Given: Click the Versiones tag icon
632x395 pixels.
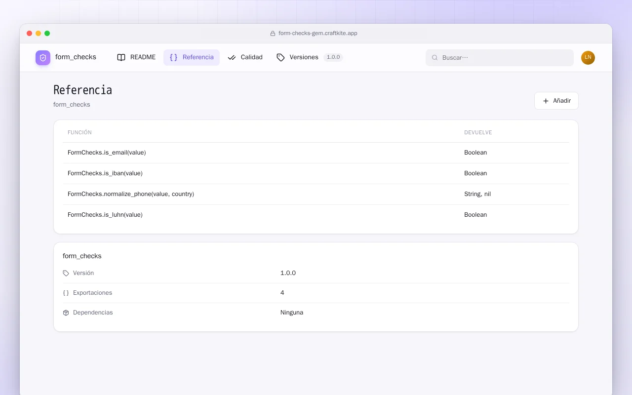Looking at the screenshot, I should coord(280,57).
